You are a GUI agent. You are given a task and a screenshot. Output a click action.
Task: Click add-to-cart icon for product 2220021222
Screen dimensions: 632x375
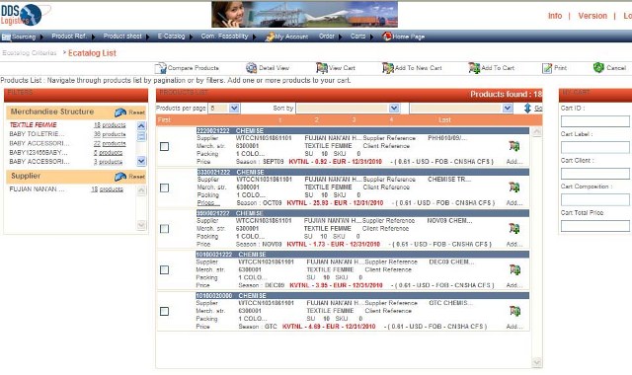(514, 146)
